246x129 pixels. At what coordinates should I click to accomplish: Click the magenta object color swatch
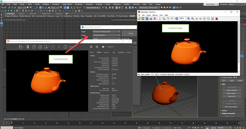tap(245, 25)
